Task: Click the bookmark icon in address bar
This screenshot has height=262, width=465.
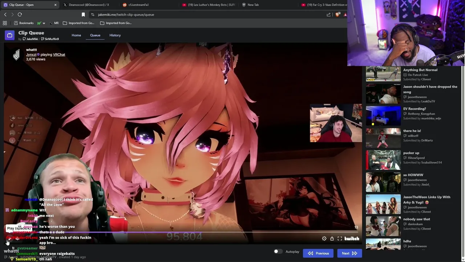Action: click(83, 15)
